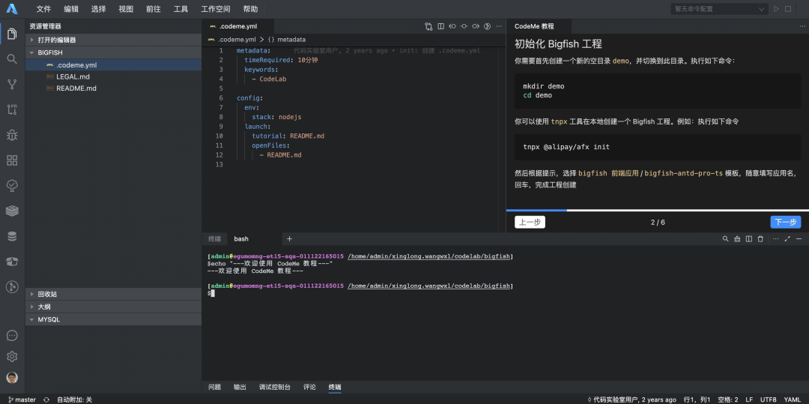Toggle auto-attach setting in status bar
The image size is (809, 404).
click(74, 400)
